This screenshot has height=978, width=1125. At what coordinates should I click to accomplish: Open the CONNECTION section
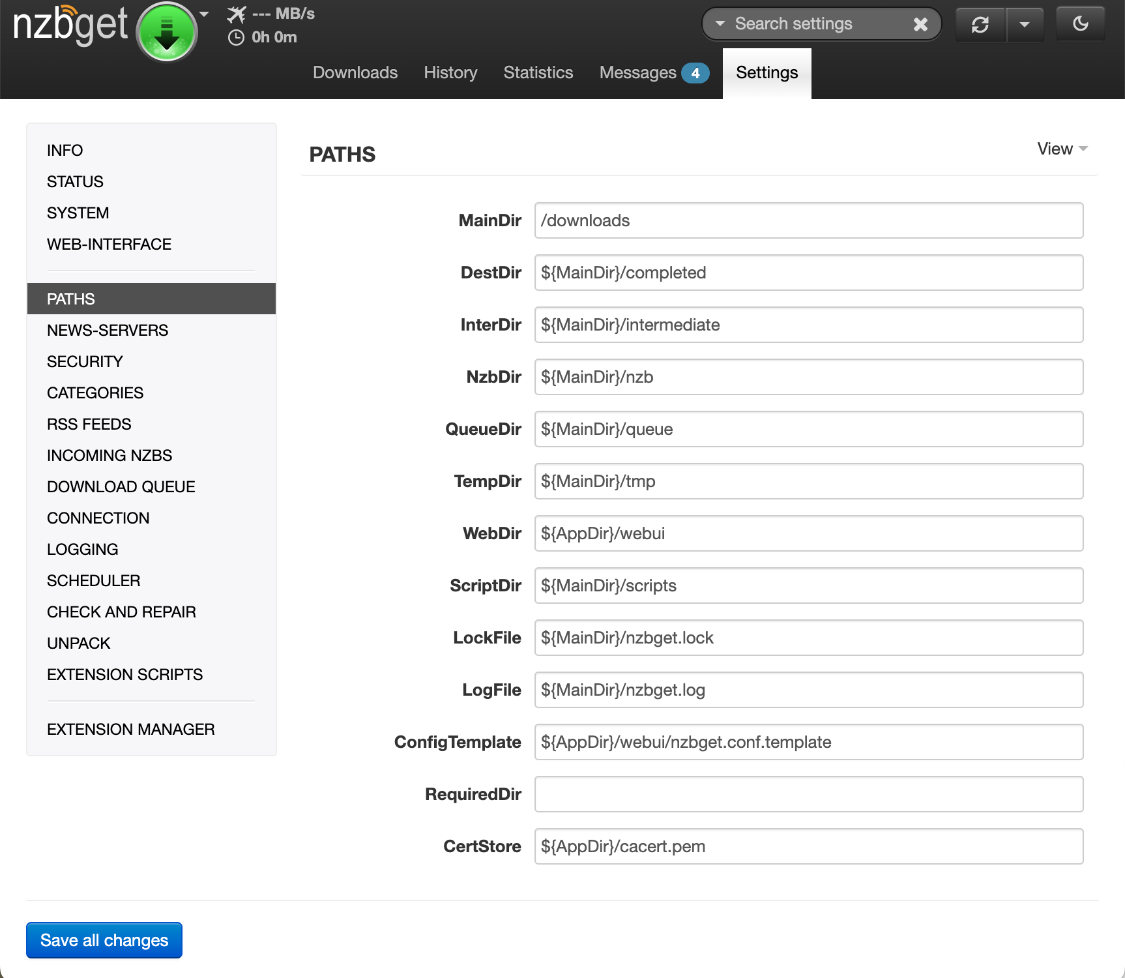point(151,518)
